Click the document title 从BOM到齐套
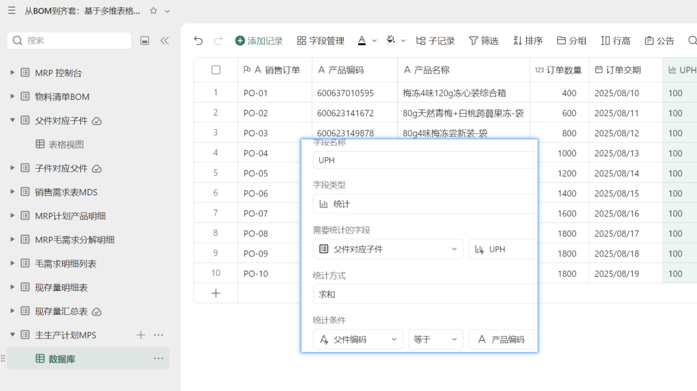The width and height of the screenshot is (697, 391). pyautogui.click(x=82, y=11)
